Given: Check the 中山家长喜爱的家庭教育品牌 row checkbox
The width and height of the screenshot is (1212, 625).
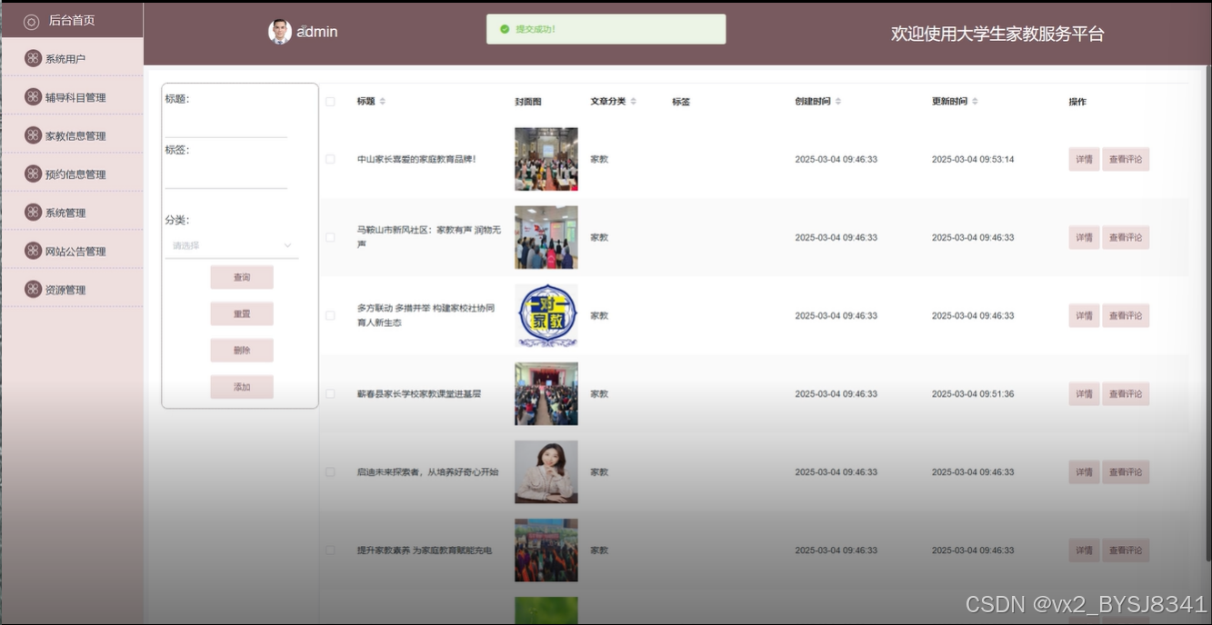Looking at the screenshot, I should point(330,159).
